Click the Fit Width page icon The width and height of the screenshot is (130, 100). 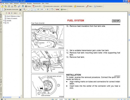pos(35,9)
